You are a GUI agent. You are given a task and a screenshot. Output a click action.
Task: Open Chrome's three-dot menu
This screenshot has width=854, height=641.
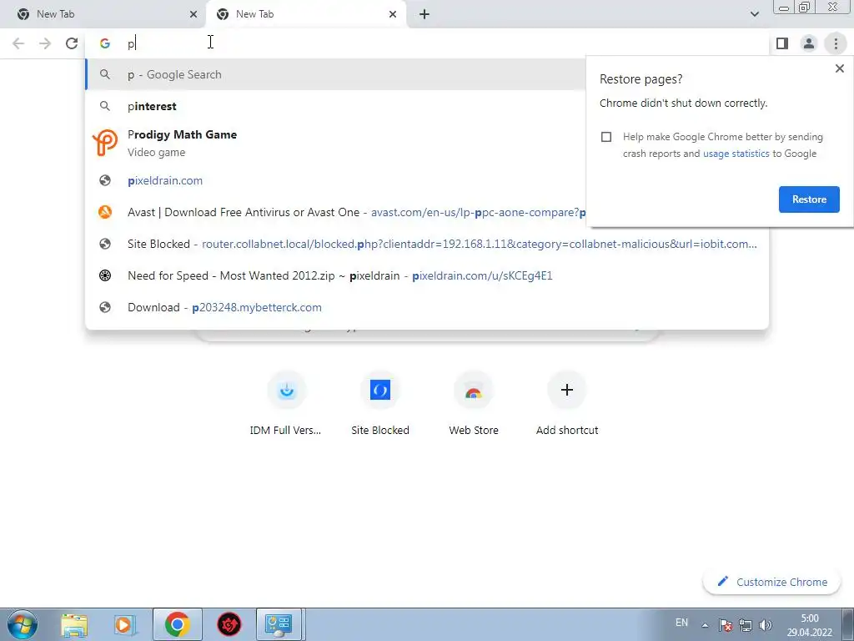point(836,43)
